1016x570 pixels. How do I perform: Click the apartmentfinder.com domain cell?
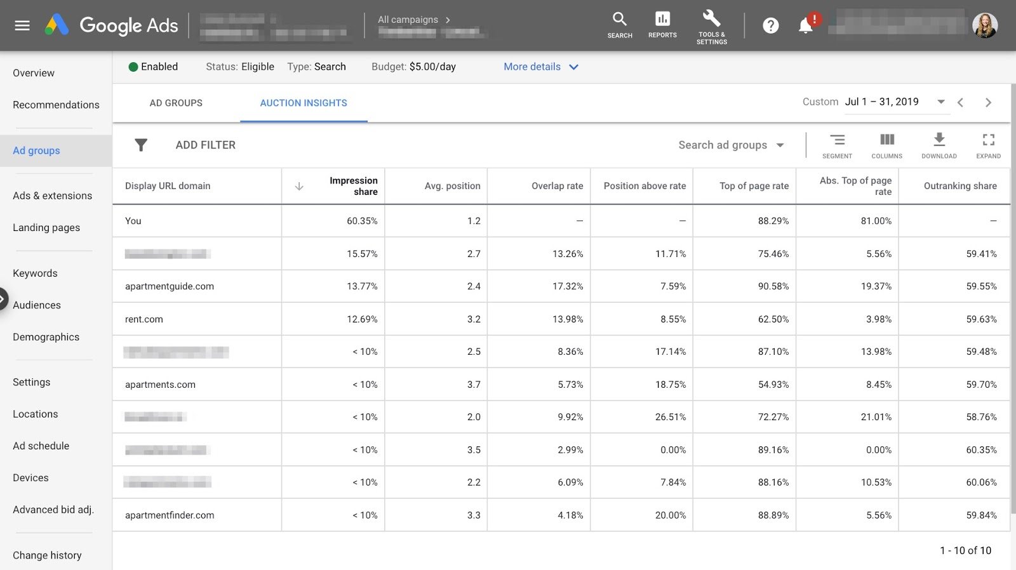coord(170,515)
